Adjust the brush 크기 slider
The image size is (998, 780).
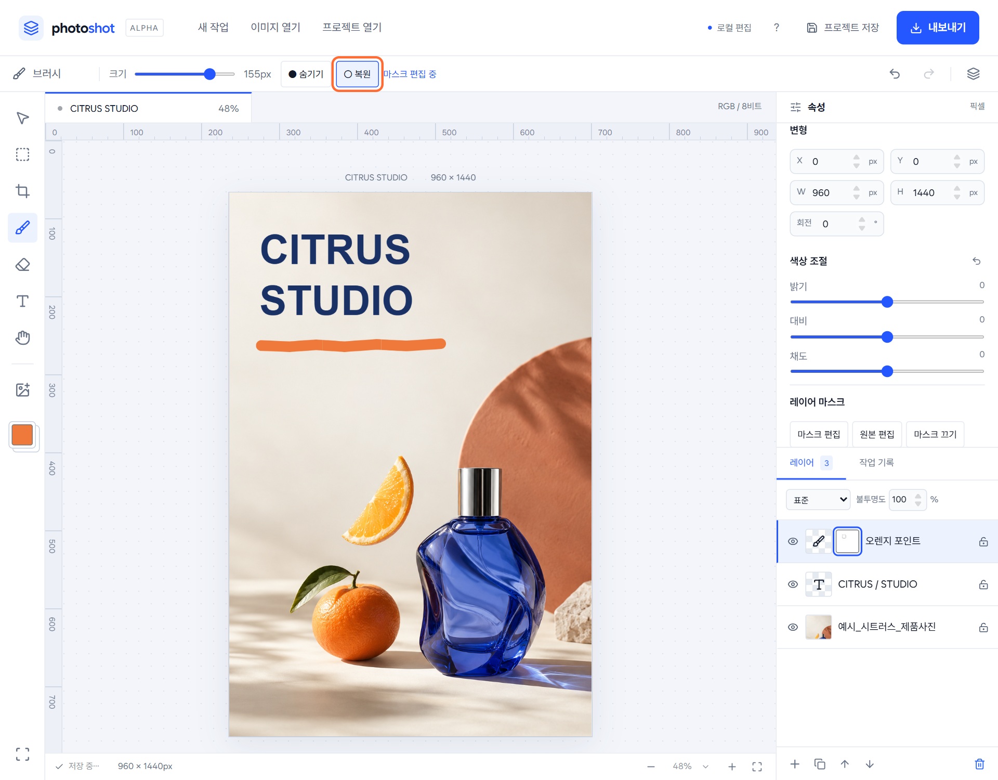point(185,74)
